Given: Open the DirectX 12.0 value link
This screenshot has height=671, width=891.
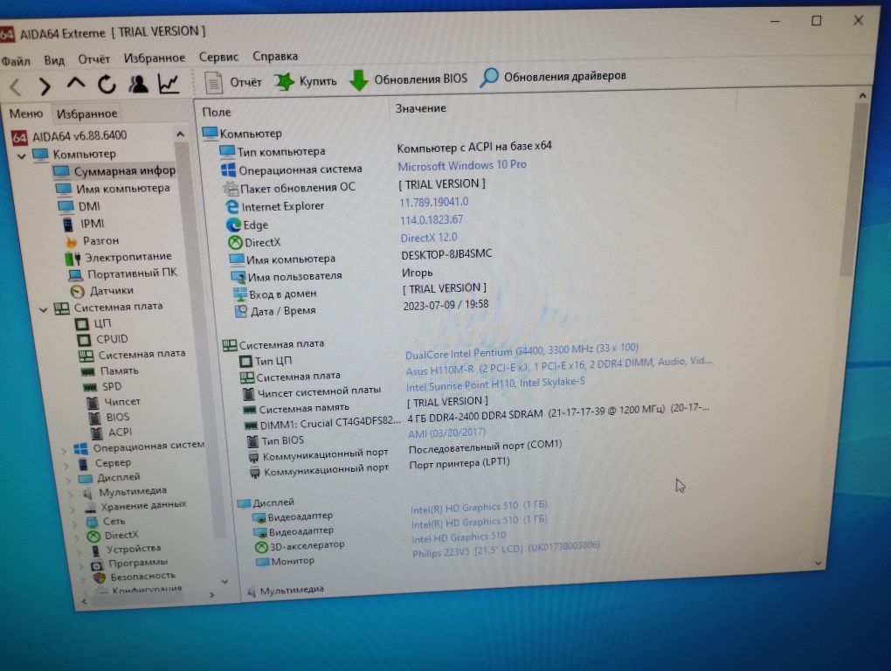Looking at the screenshot, I should (428, 238).
